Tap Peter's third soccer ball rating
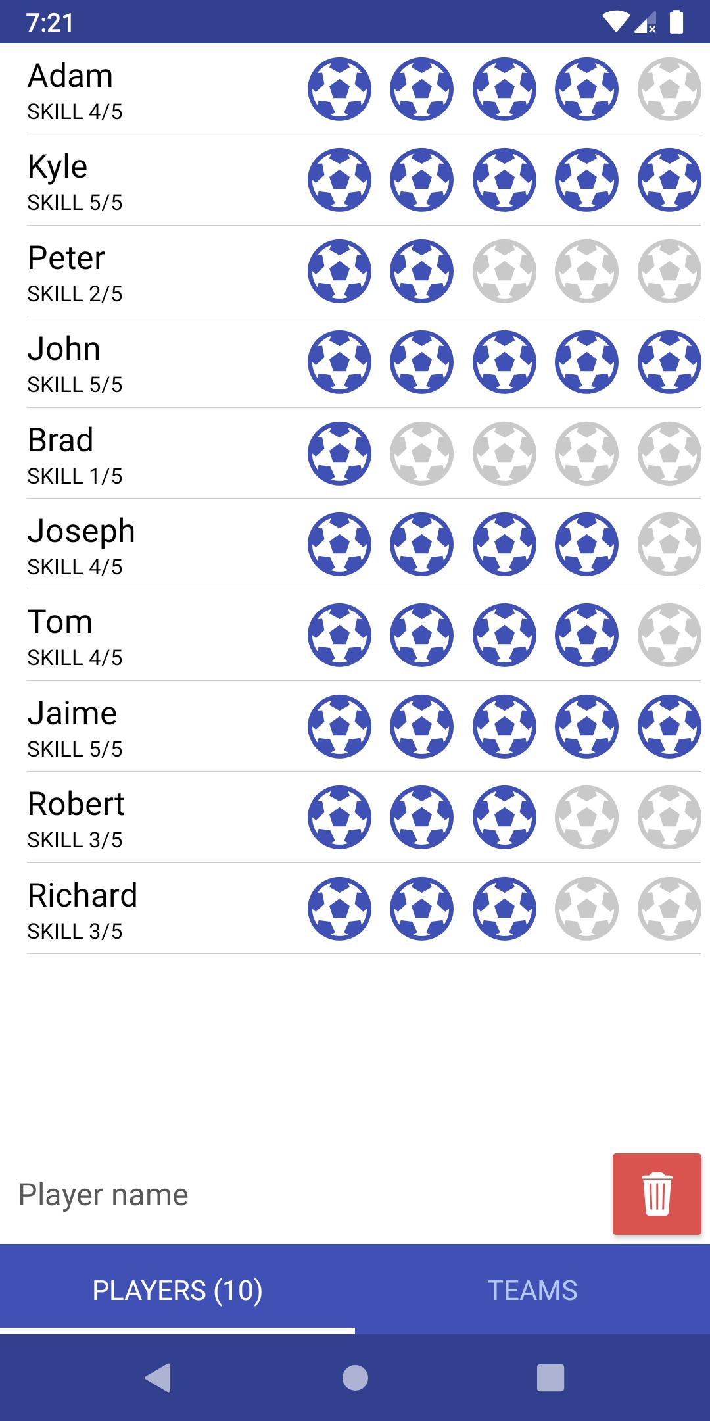710x1421 pixels. [x=504, y=271]
